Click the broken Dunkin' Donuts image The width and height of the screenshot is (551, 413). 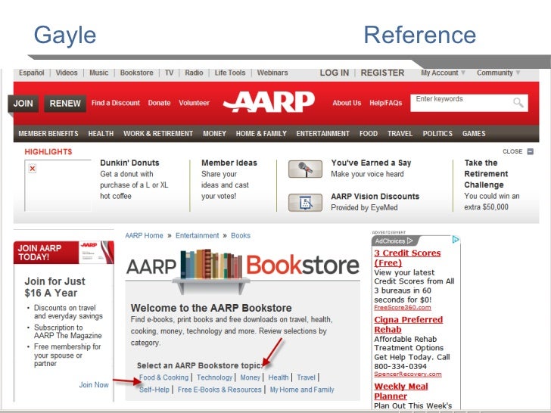pos(58,185)
